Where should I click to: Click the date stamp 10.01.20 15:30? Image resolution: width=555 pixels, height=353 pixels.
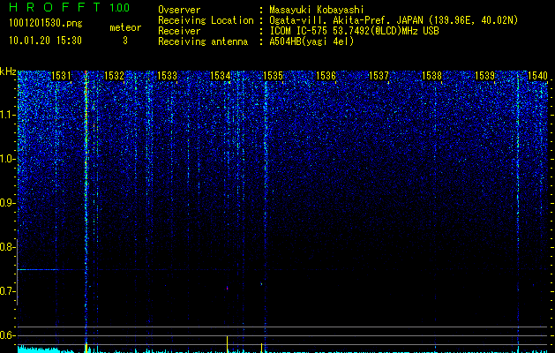click(45, 41)
